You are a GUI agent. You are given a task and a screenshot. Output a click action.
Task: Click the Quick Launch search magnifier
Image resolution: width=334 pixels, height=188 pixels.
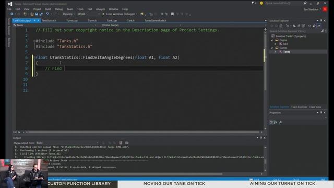coord(305,3)
